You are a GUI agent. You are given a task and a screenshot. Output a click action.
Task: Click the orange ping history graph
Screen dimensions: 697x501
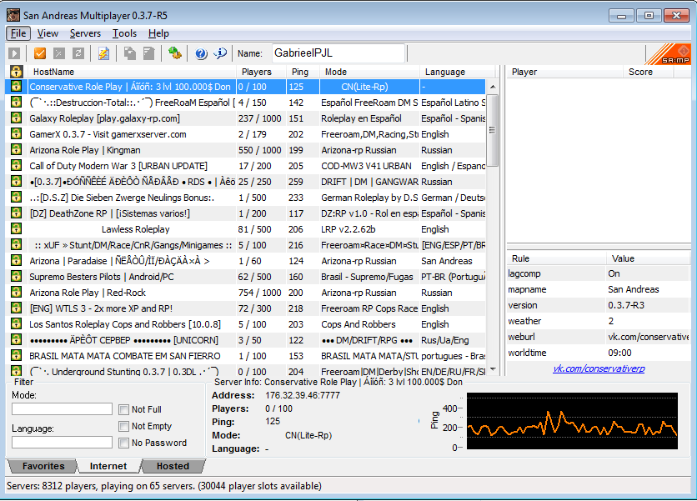572,420
